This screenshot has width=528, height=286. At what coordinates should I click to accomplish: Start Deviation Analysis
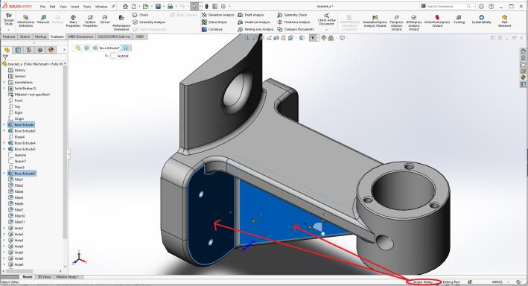coord(218,15)
